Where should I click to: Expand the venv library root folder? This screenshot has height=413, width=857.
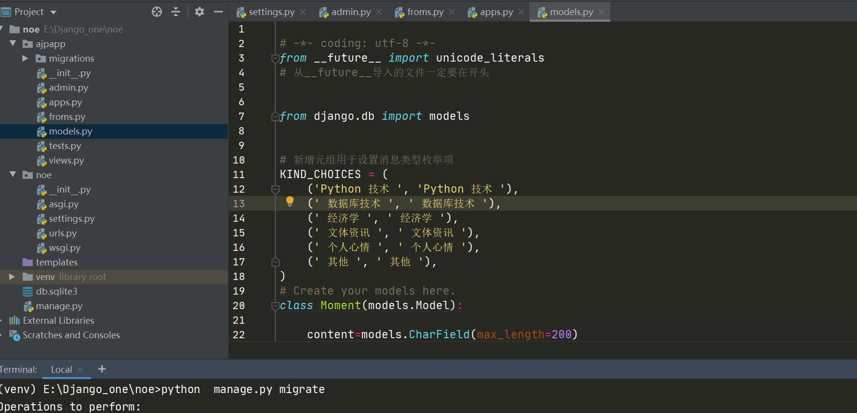point(12,277)
